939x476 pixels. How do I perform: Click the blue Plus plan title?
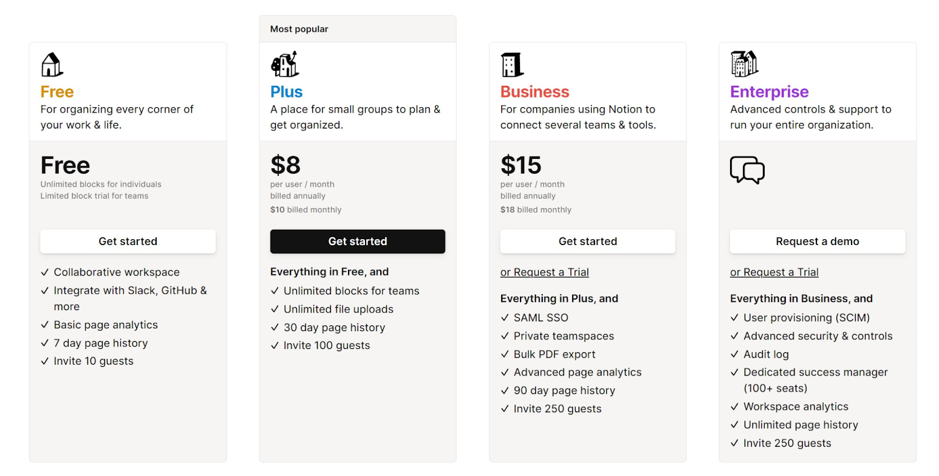(286, 92)
